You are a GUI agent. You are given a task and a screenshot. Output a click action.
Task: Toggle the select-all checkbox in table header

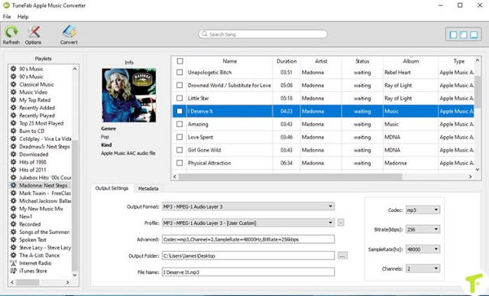(180, 61)
